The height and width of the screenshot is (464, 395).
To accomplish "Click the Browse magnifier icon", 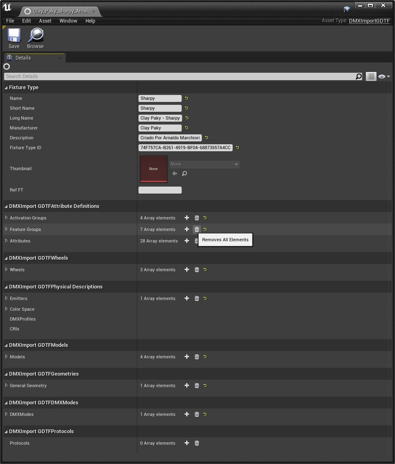I will click(35, 36).
